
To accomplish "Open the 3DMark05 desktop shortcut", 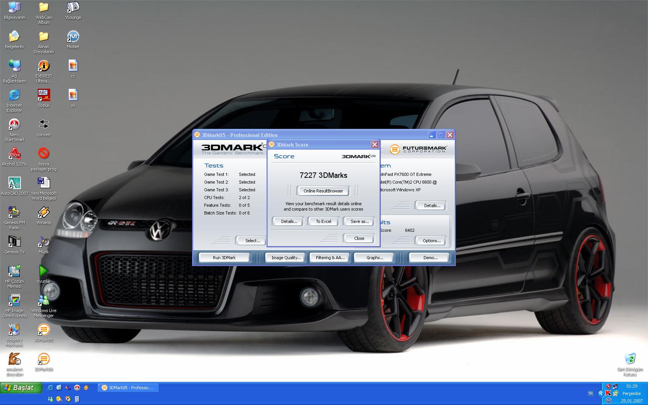I will pyautogui.click(x=44, y=330).
